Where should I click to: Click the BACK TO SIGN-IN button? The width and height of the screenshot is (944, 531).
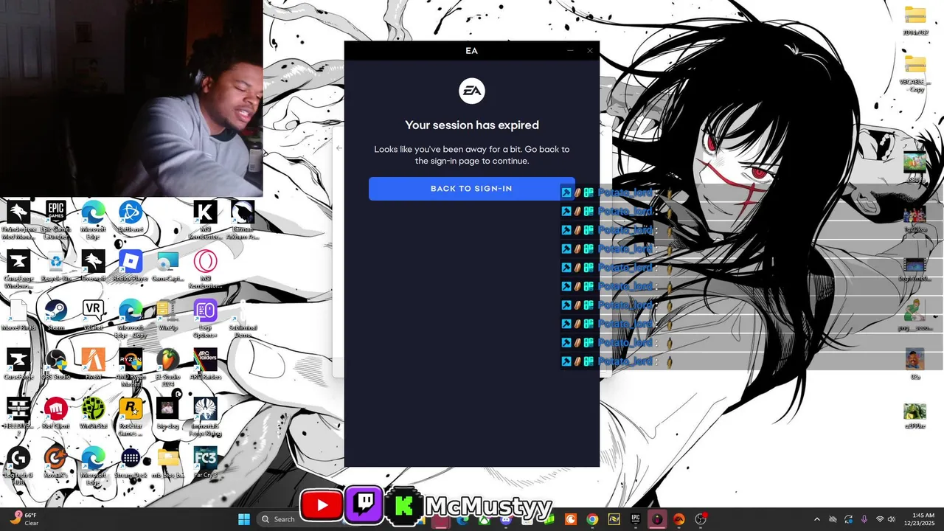point(471,189)
